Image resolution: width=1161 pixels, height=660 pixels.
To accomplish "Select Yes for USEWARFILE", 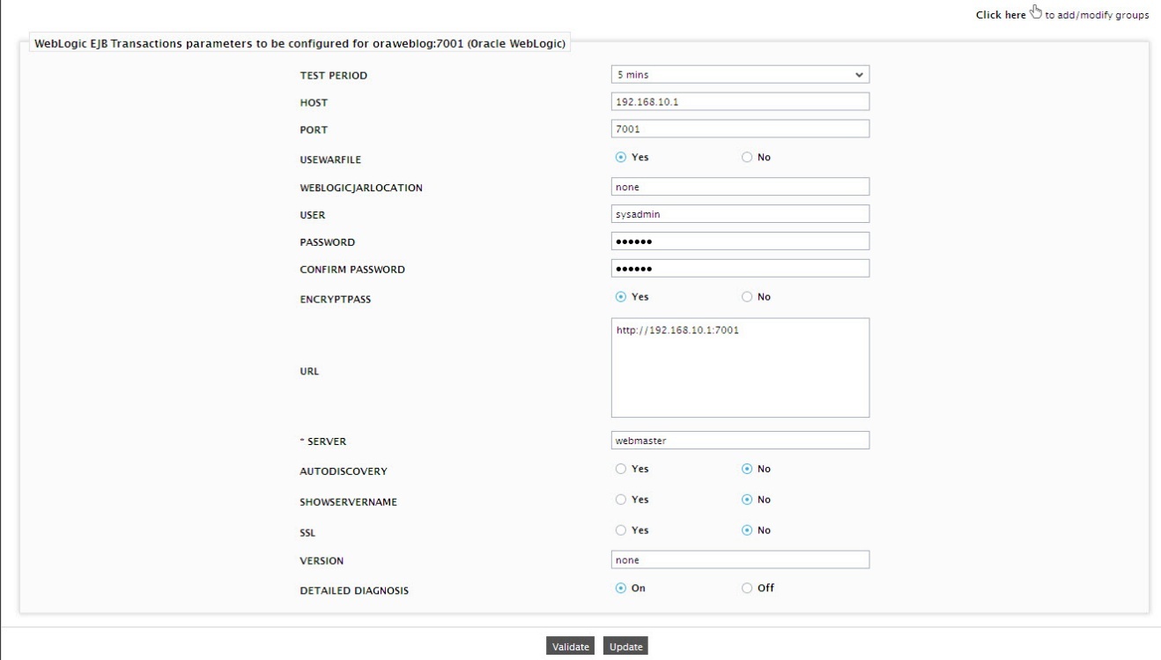I will click(620, 158).
